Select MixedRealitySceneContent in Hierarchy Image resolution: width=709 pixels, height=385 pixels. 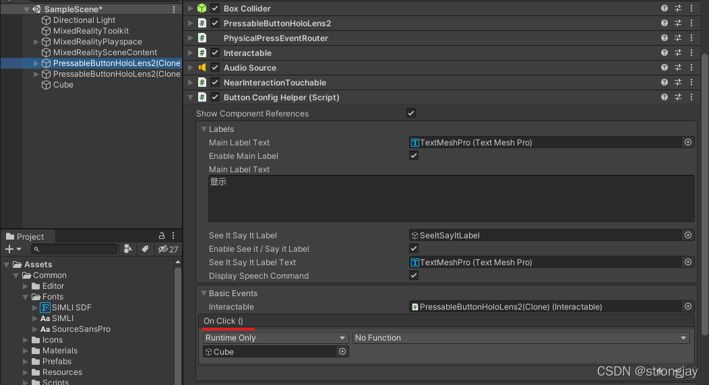click(105, 53)
